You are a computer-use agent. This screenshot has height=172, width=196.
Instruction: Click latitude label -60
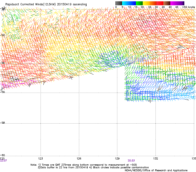[2, 155]
